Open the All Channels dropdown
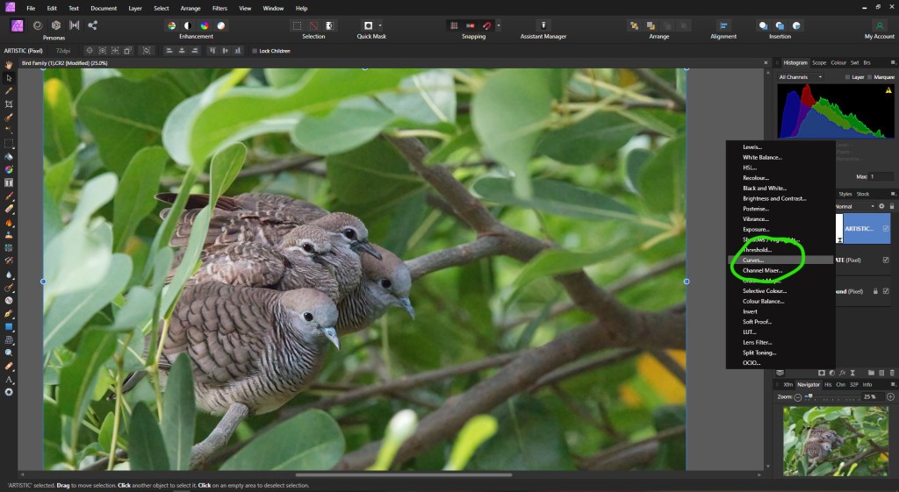 [800, 77]
